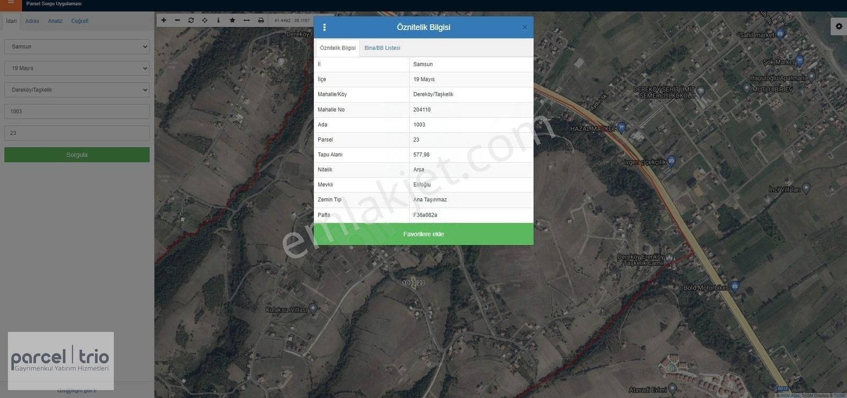
Task: Click the Hazal Market map pin
Action: (621, 127)
